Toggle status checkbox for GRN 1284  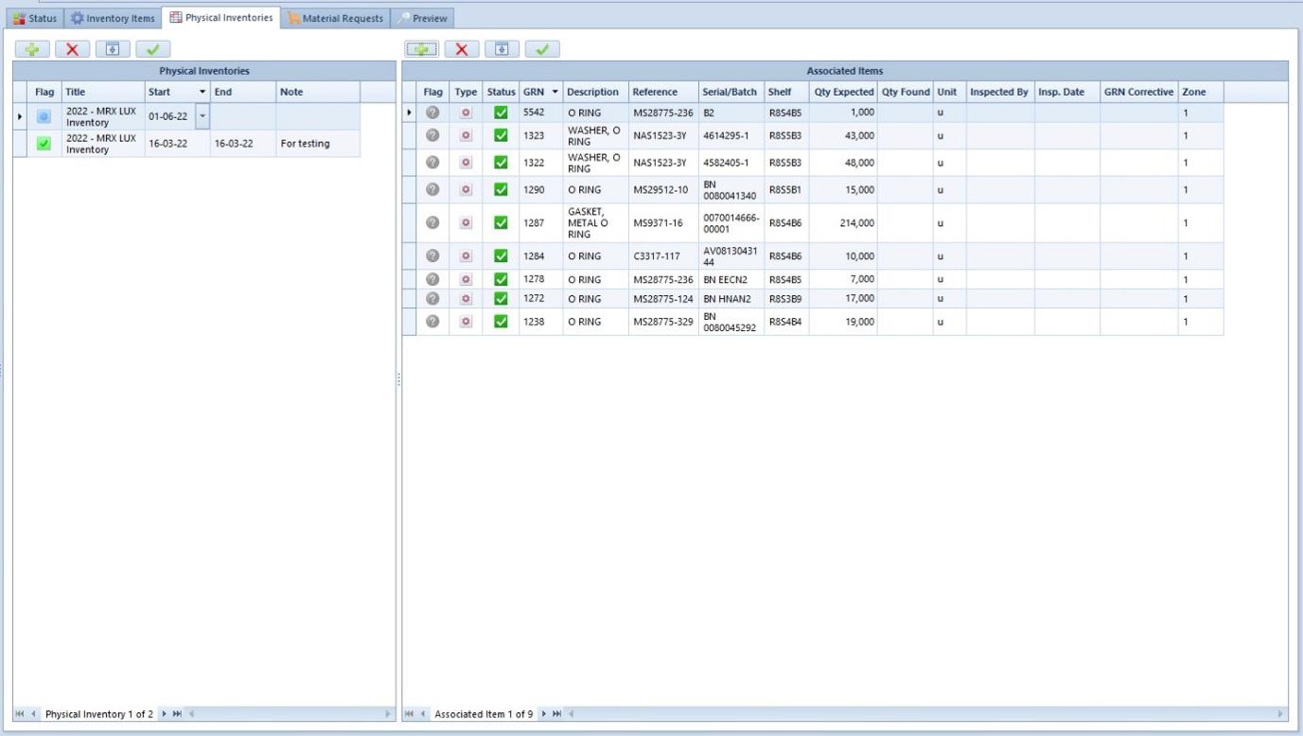click(501, 256)
